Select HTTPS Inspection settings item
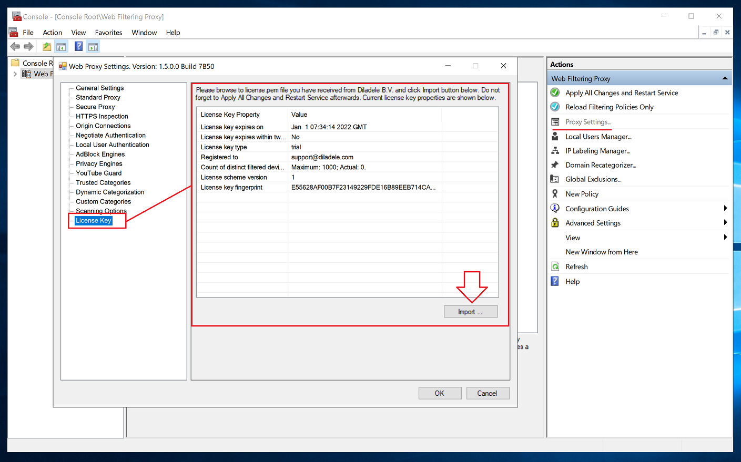This screenshot has width=741, height=462. (x=102, y=116)
